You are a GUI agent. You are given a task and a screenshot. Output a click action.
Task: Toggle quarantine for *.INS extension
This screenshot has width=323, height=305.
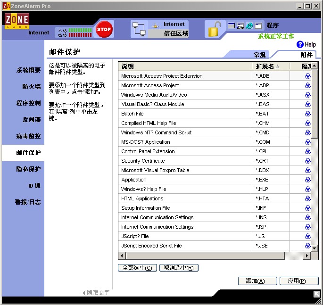click(308, 217)
